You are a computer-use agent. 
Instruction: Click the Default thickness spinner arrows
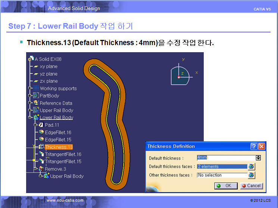258,158
